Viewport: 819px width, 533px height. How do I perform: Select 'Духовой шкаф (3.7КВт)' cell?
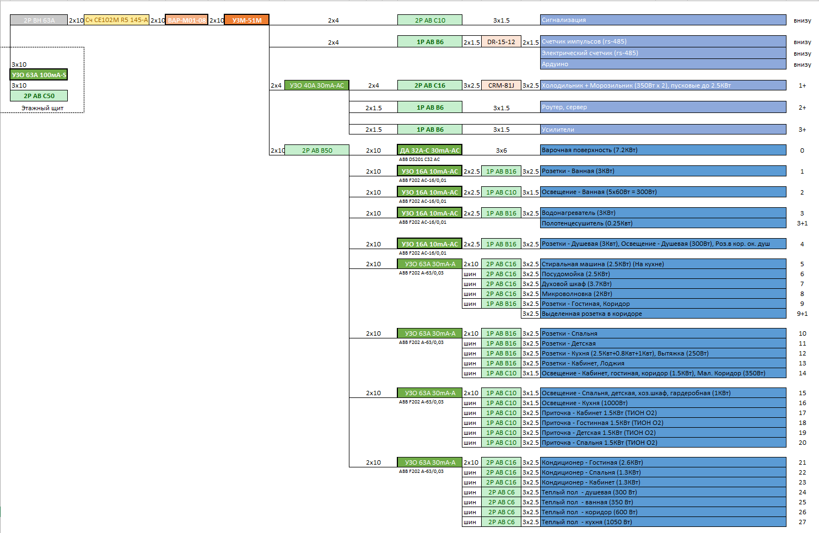tap(664, 284)
